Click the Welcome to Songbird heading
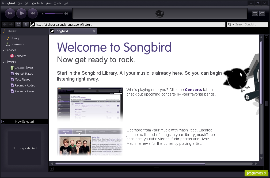The image size is (270, 178). pyautogui.click(x=114, y=47)
